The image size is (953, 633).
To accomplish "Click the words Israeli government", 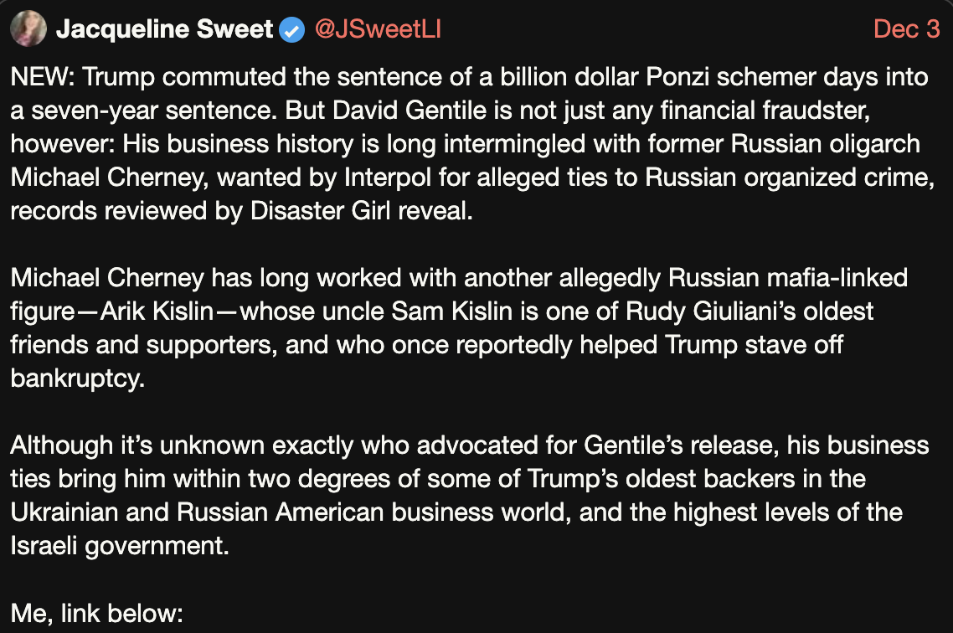I will tap(119, 545).
